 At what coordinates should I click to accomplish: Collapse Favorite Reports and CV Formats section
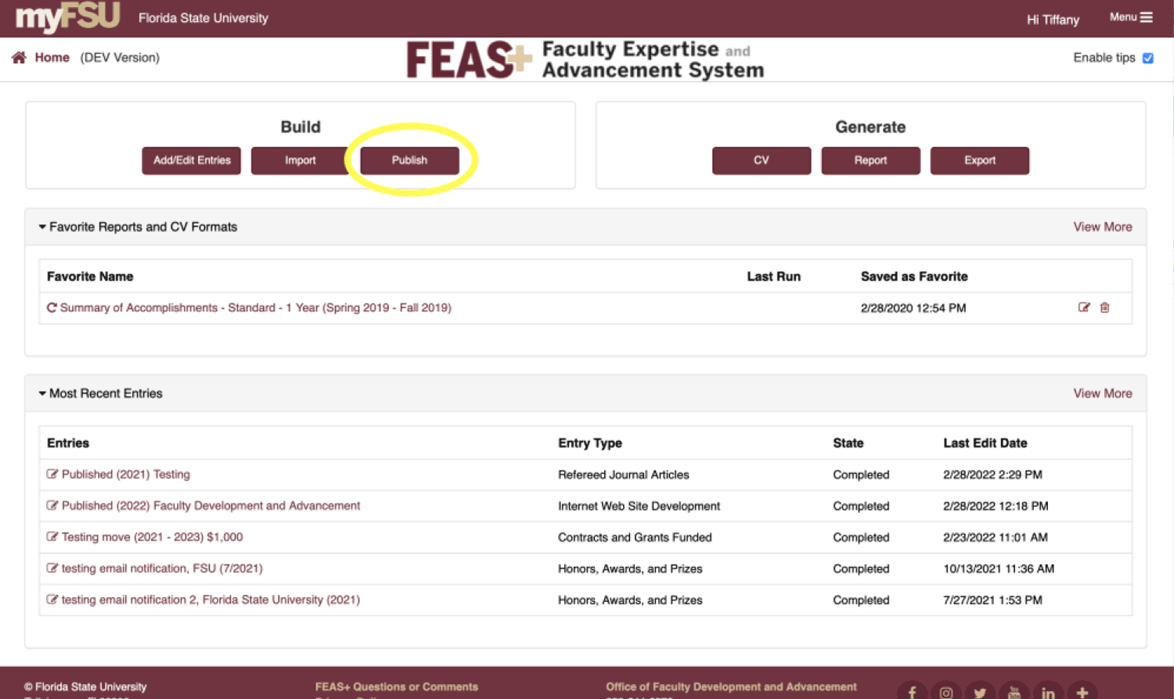(42, 227)
